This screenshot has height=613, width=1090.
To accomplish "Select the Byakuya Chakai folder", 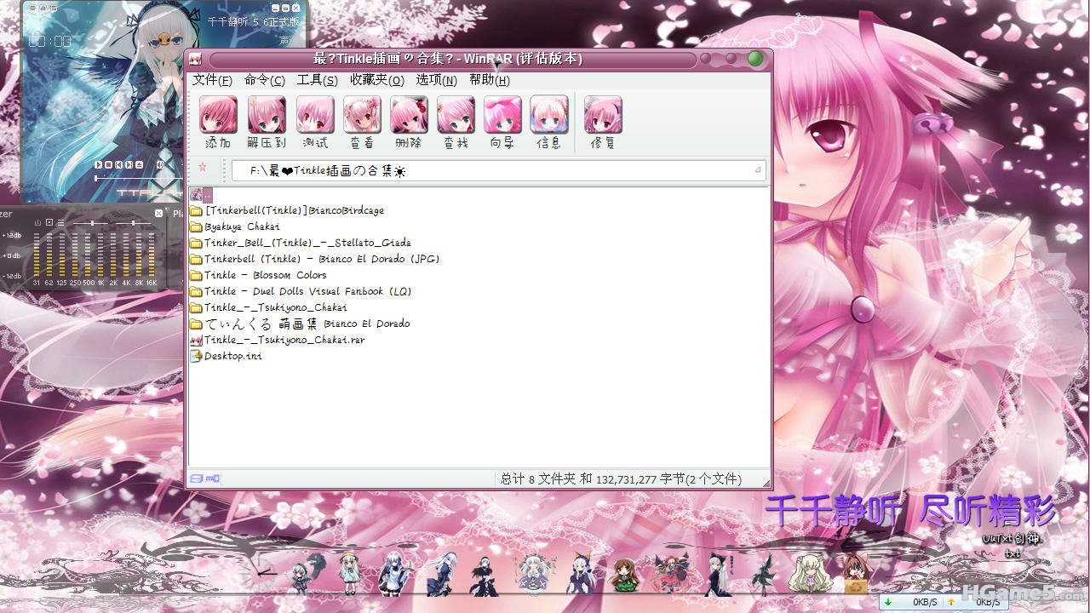I will click(235, 226).
